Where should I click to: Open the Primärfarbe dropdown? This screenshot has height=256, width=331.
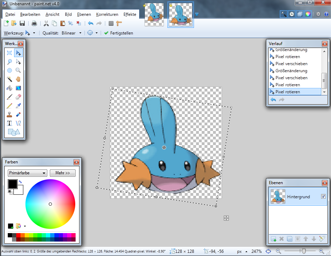pyautogui.click(x=27, y=173)
